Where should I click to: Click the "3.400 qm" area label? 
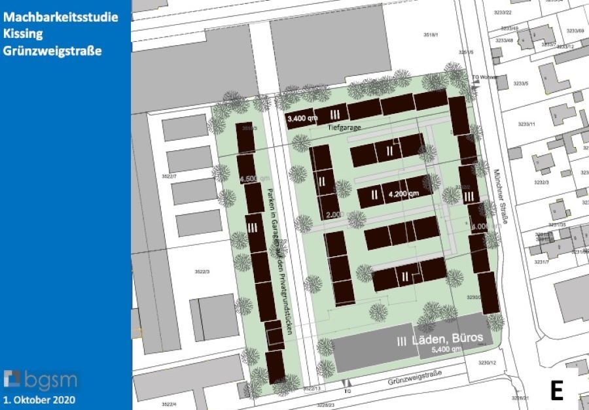(x=302, y=118)
